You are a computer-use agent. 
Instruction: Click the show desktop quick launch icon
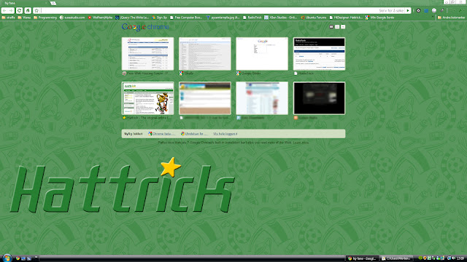coord(23,258)
